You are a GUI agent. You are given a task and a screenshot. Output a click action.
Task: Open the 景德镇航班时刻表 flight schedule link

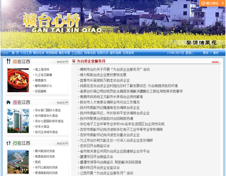(47, 173)
